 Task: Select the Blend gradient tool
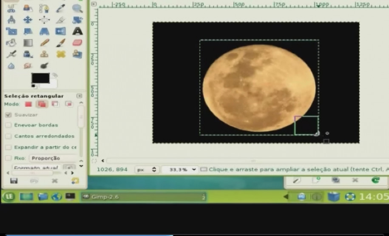(x=28, y=43)
